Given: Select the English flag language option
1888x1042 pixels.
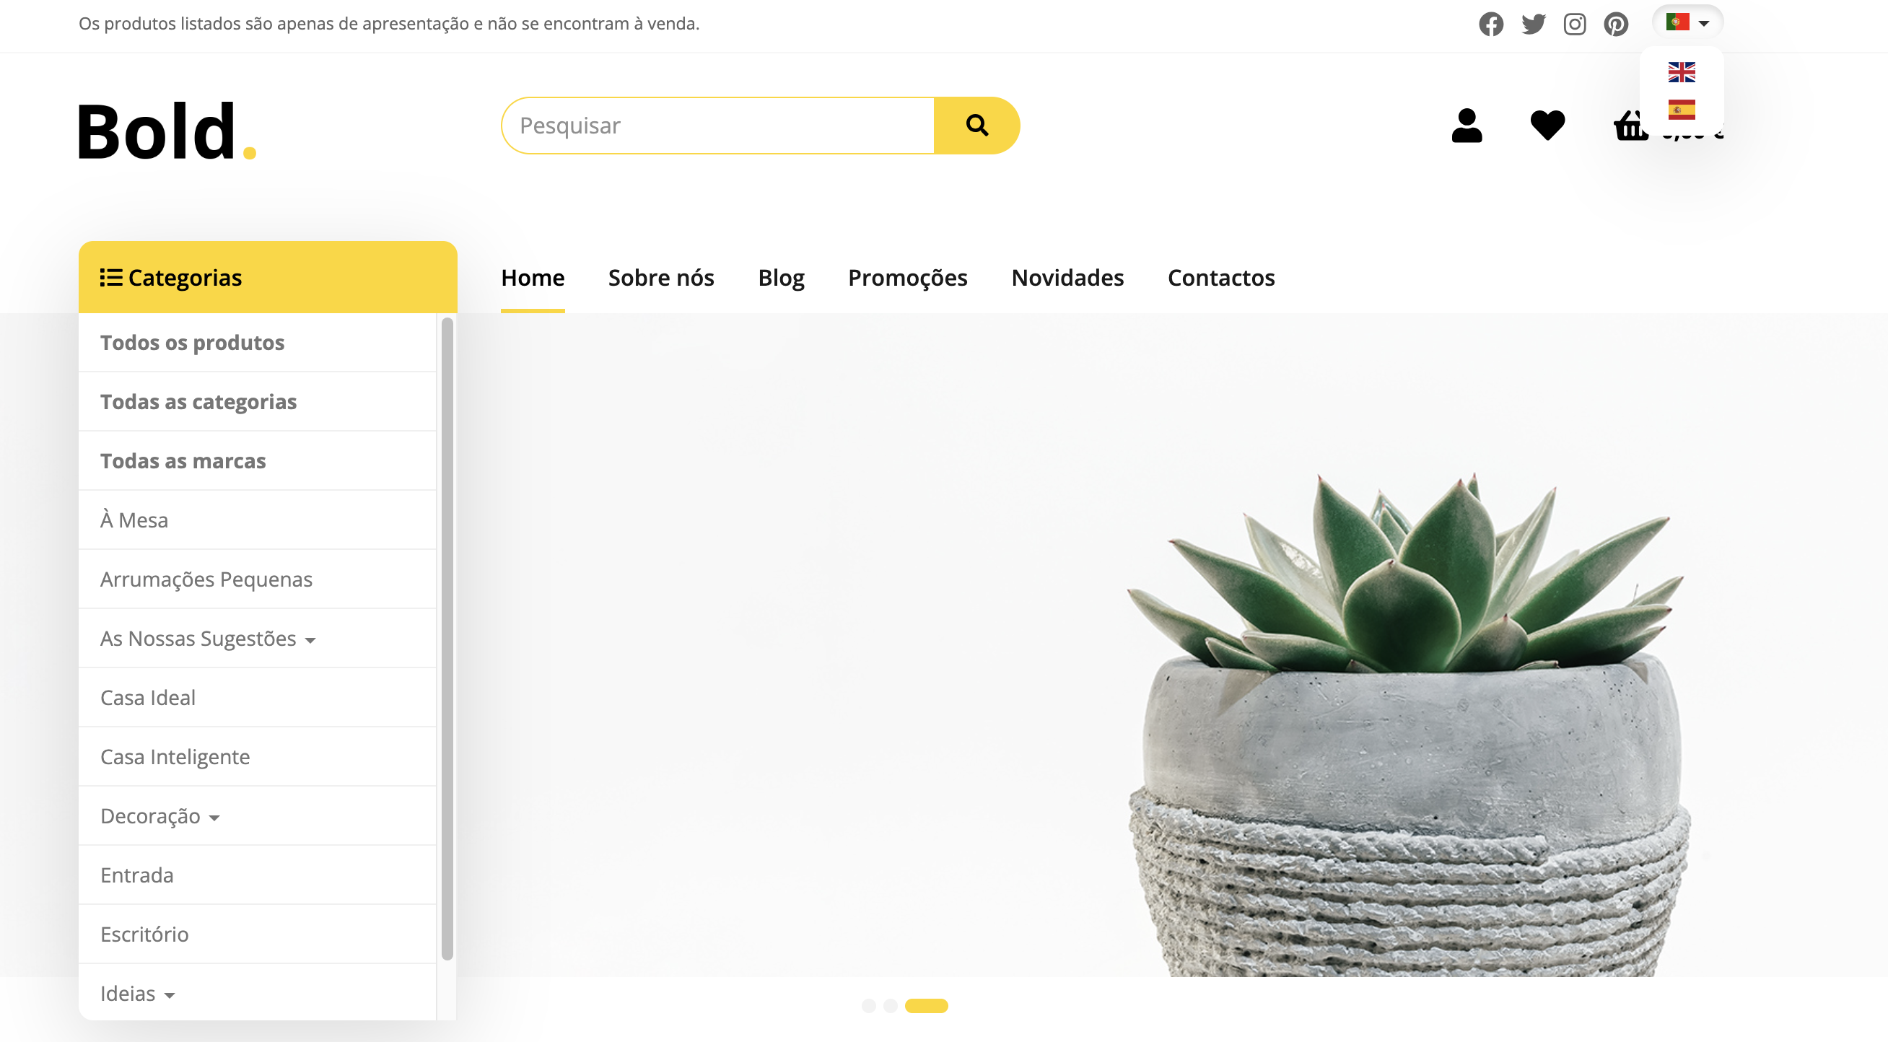Looking at the screenshot, I should pyautogui.click(x=1682, y=72).
